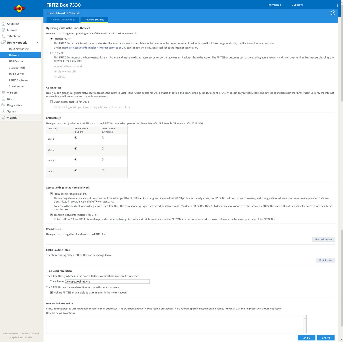
Task: Click the Time Server input field
Action: (107, 282)
